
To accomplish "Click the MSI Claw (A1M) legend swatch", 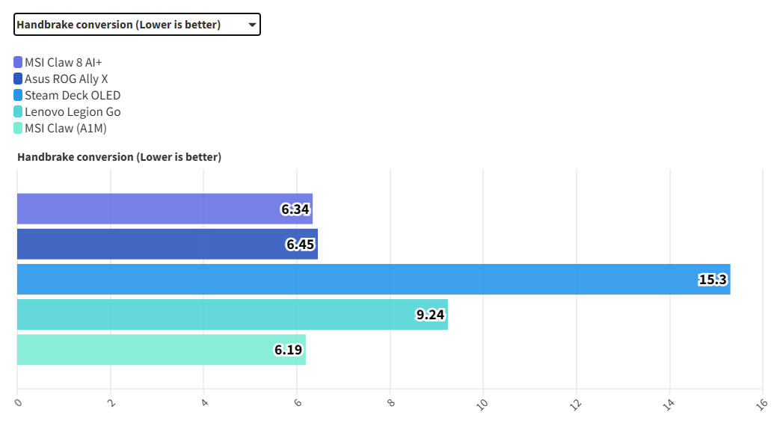I will point(18,128).
